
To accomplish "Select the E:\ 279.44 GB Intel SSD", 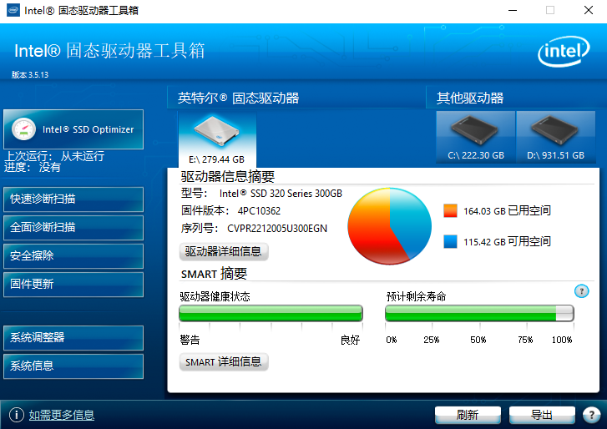I will pyautogui.click(x=216, y=139).
